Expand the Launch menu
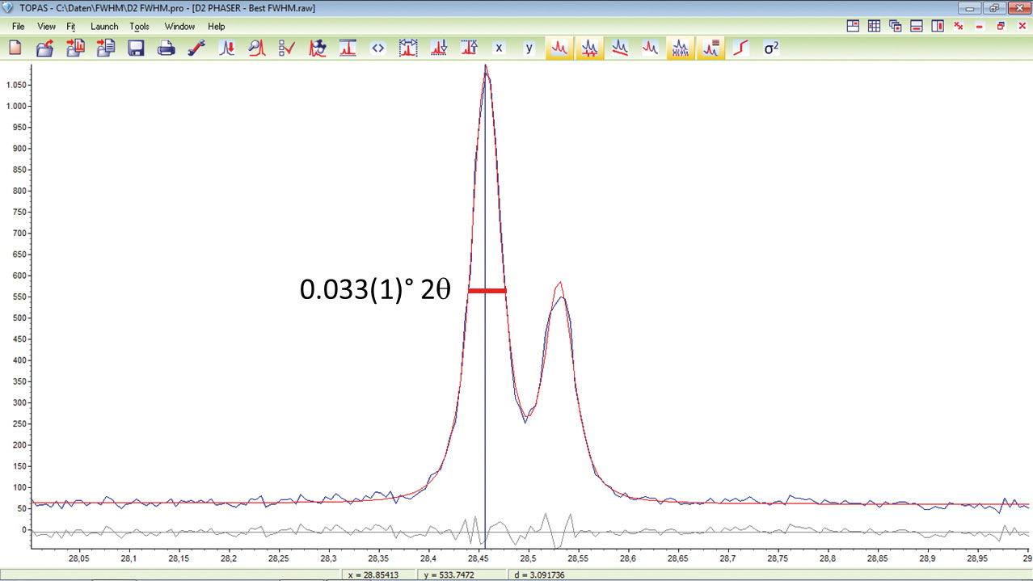 (104, 27)
